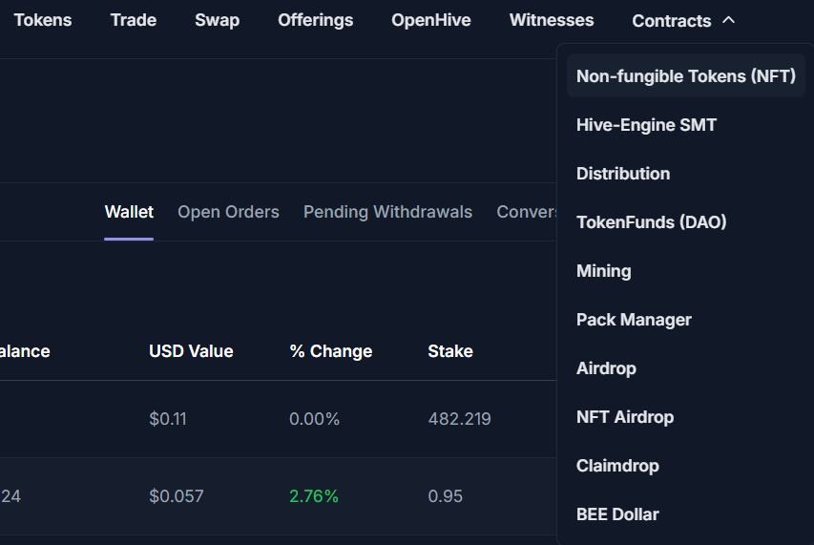
Task: Select Pack Manager option
Action: click(634, 320)
